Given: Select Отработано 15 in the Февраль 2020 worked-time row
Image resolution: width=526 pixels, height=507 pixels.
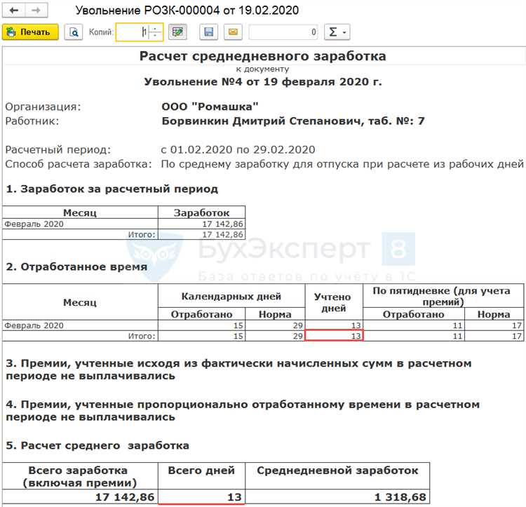Looking at the screenshot, I should coord(201,325).
